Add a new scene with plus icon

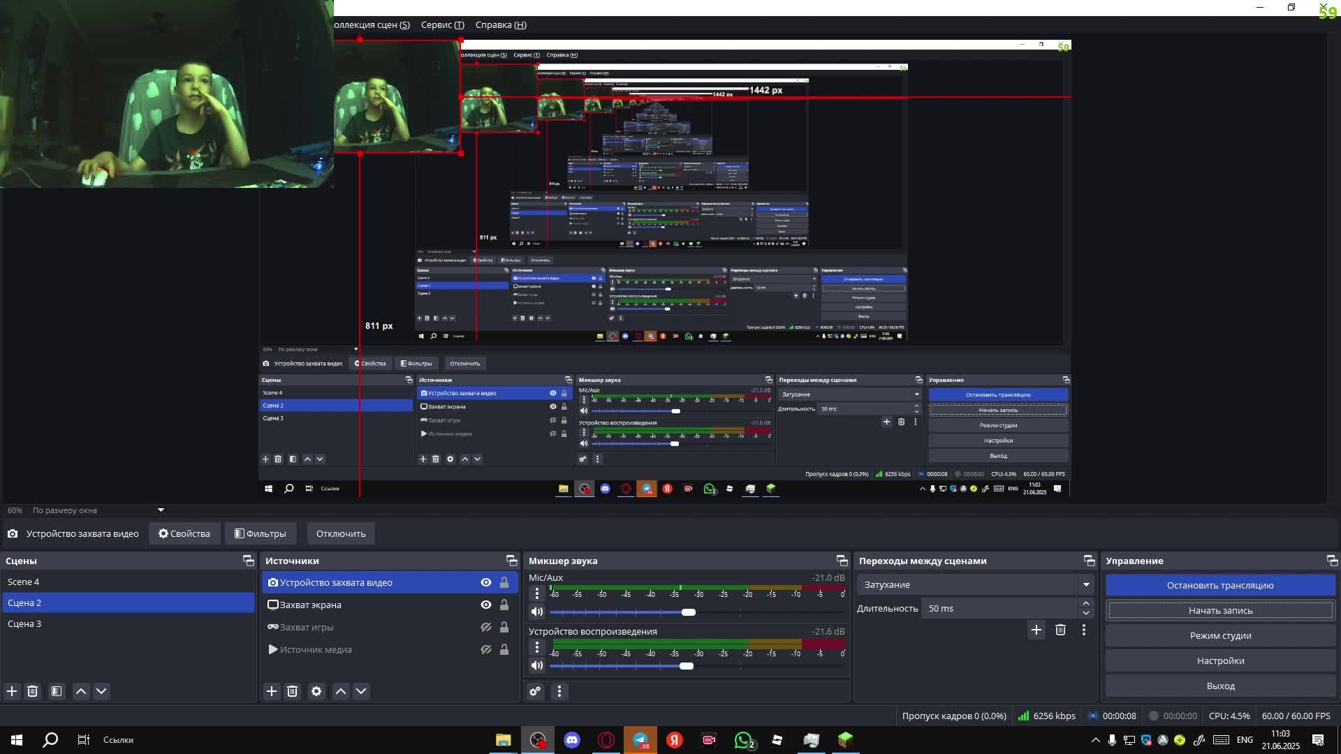(12, 691)
